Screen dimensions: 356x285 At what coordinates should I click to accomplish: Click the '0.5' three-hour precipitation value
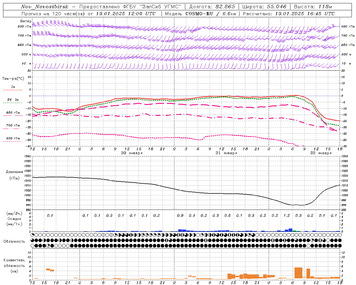[x=228, y=215]
